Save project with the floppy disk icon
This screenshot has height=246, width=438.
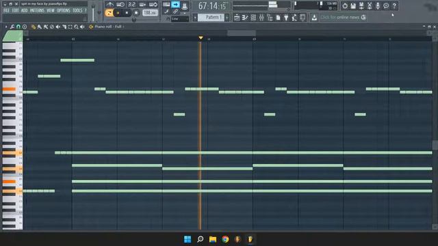click(x=353, y=6)
